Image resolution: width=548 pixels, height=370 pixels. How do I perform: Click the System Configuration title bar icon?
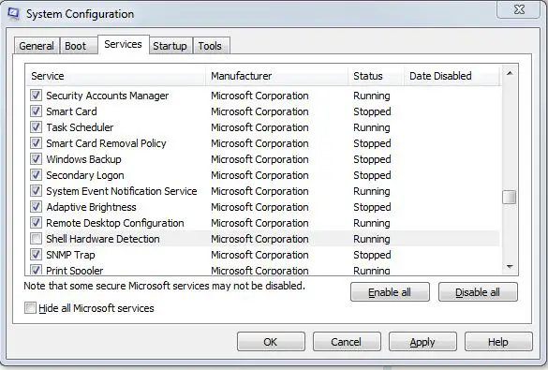click(x=14, y=14)
